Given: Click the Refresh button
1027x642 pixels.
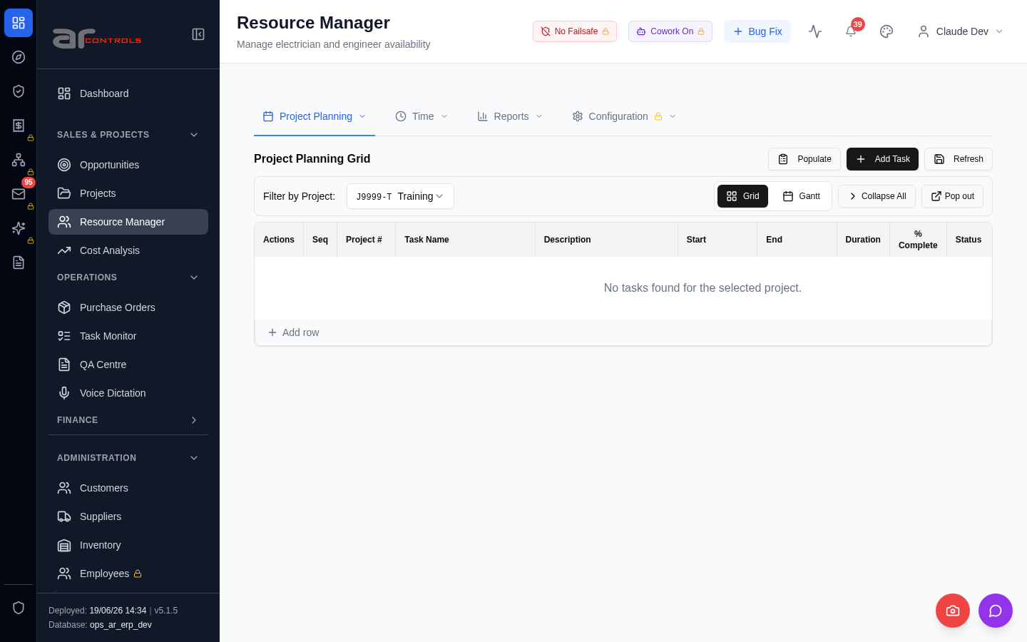Looking at the screenshot, I should (x=959, y=159).
